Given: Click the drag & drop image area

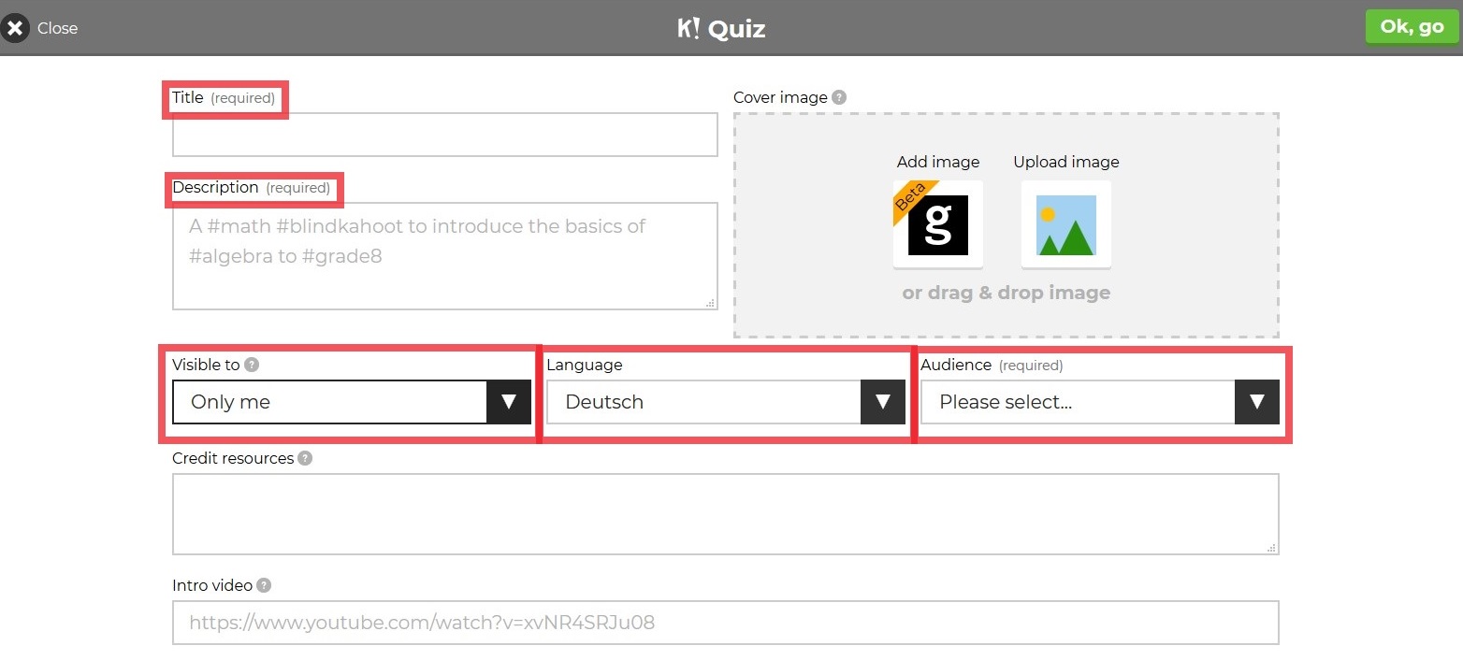Looking at the screenshot, I should pyautogui.click(x=1006, y=293).
